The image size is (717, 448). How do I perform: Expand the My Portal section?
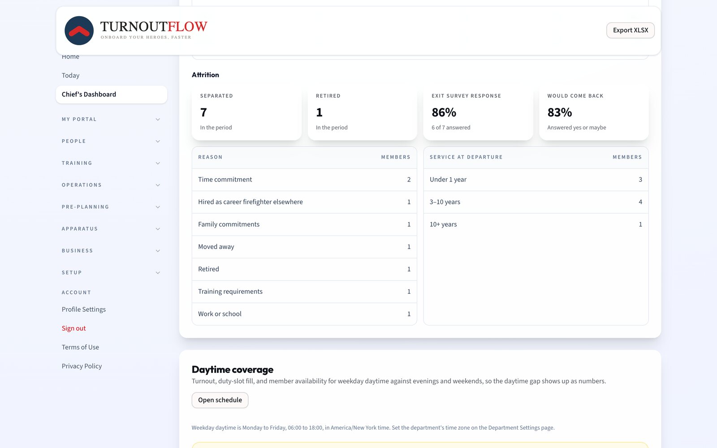point(111,119)
